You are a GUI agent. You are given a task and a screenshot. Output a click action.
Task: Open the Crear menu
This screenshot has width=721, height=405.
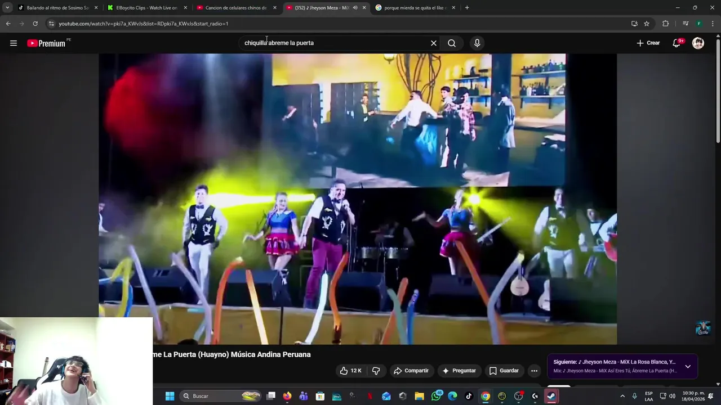pyautogui.click(x=648, y=43)
